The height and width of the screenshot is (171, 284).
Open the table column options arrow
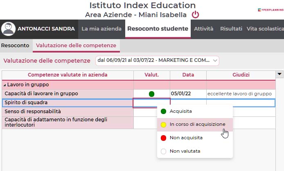(x=279, y=74)
